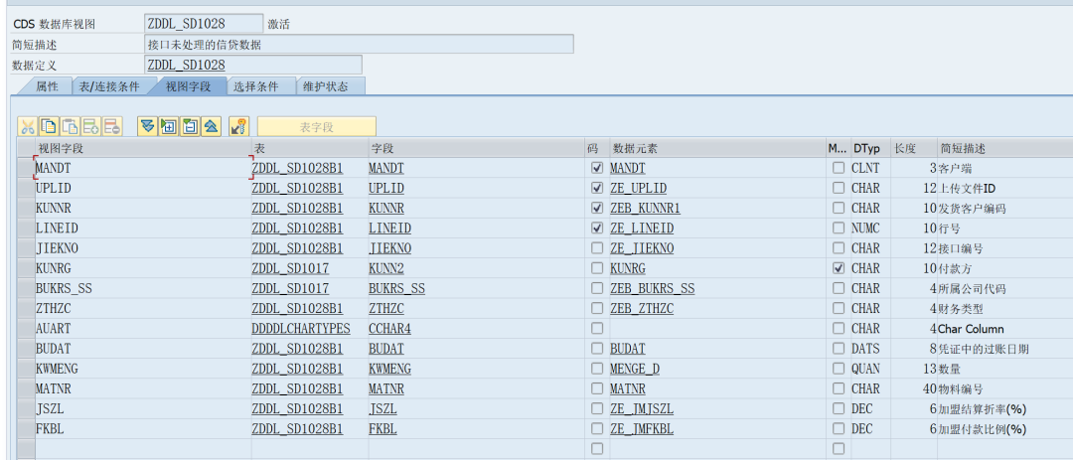
Task: Click the Expand subtree plus icon
Action: point(168,126)
